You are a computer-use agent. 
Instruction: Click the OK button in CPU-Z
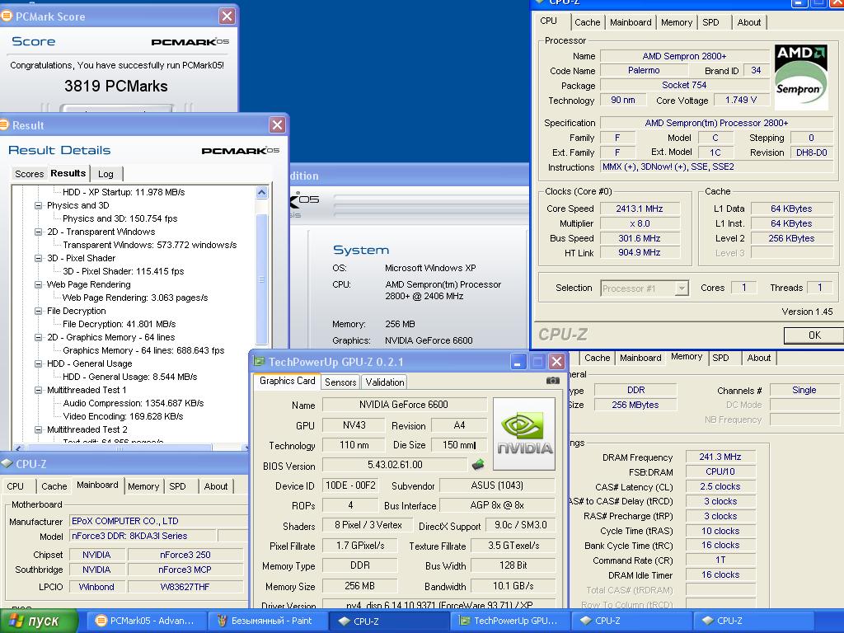[x=814, y=335]
